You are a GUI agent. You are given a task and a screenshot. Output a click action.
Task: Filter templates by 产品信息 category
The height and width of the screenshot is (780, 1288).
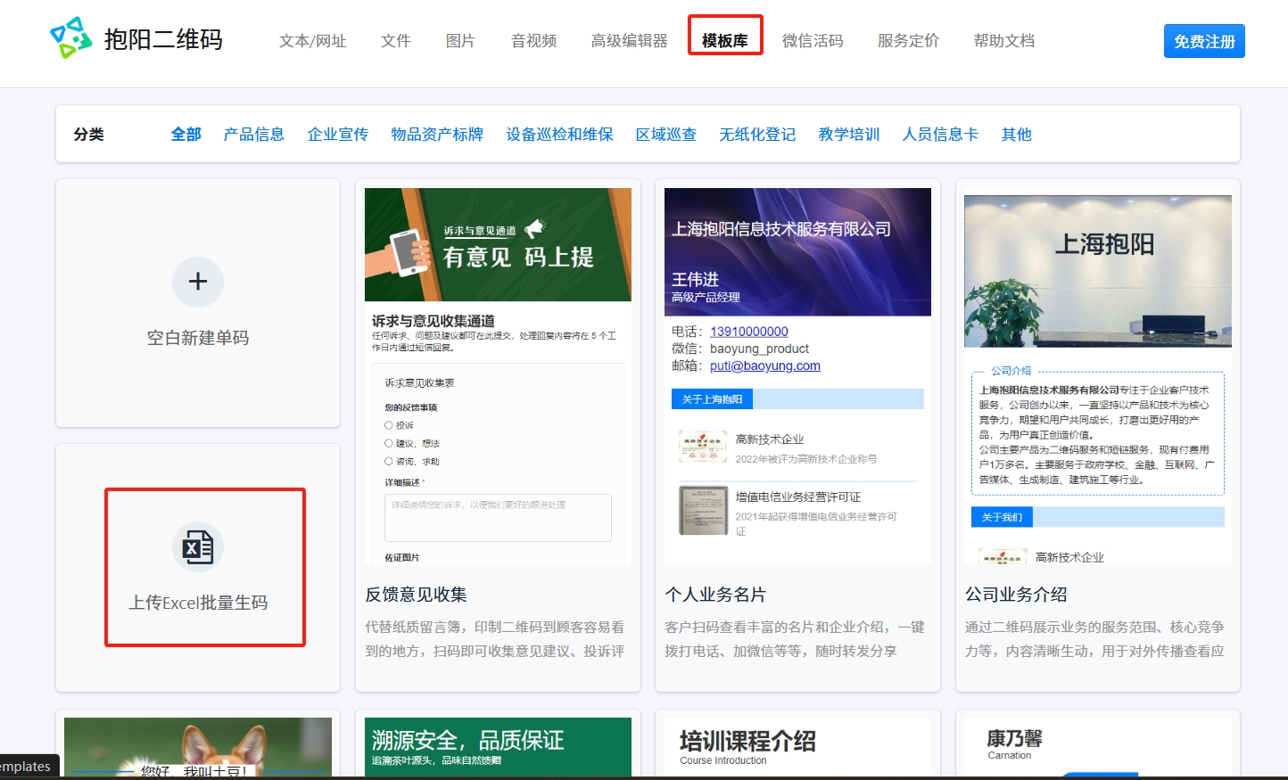click(x=253, y=135)
